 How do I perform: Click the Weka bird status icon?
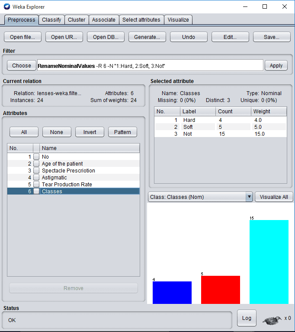[x=272, y=320]
